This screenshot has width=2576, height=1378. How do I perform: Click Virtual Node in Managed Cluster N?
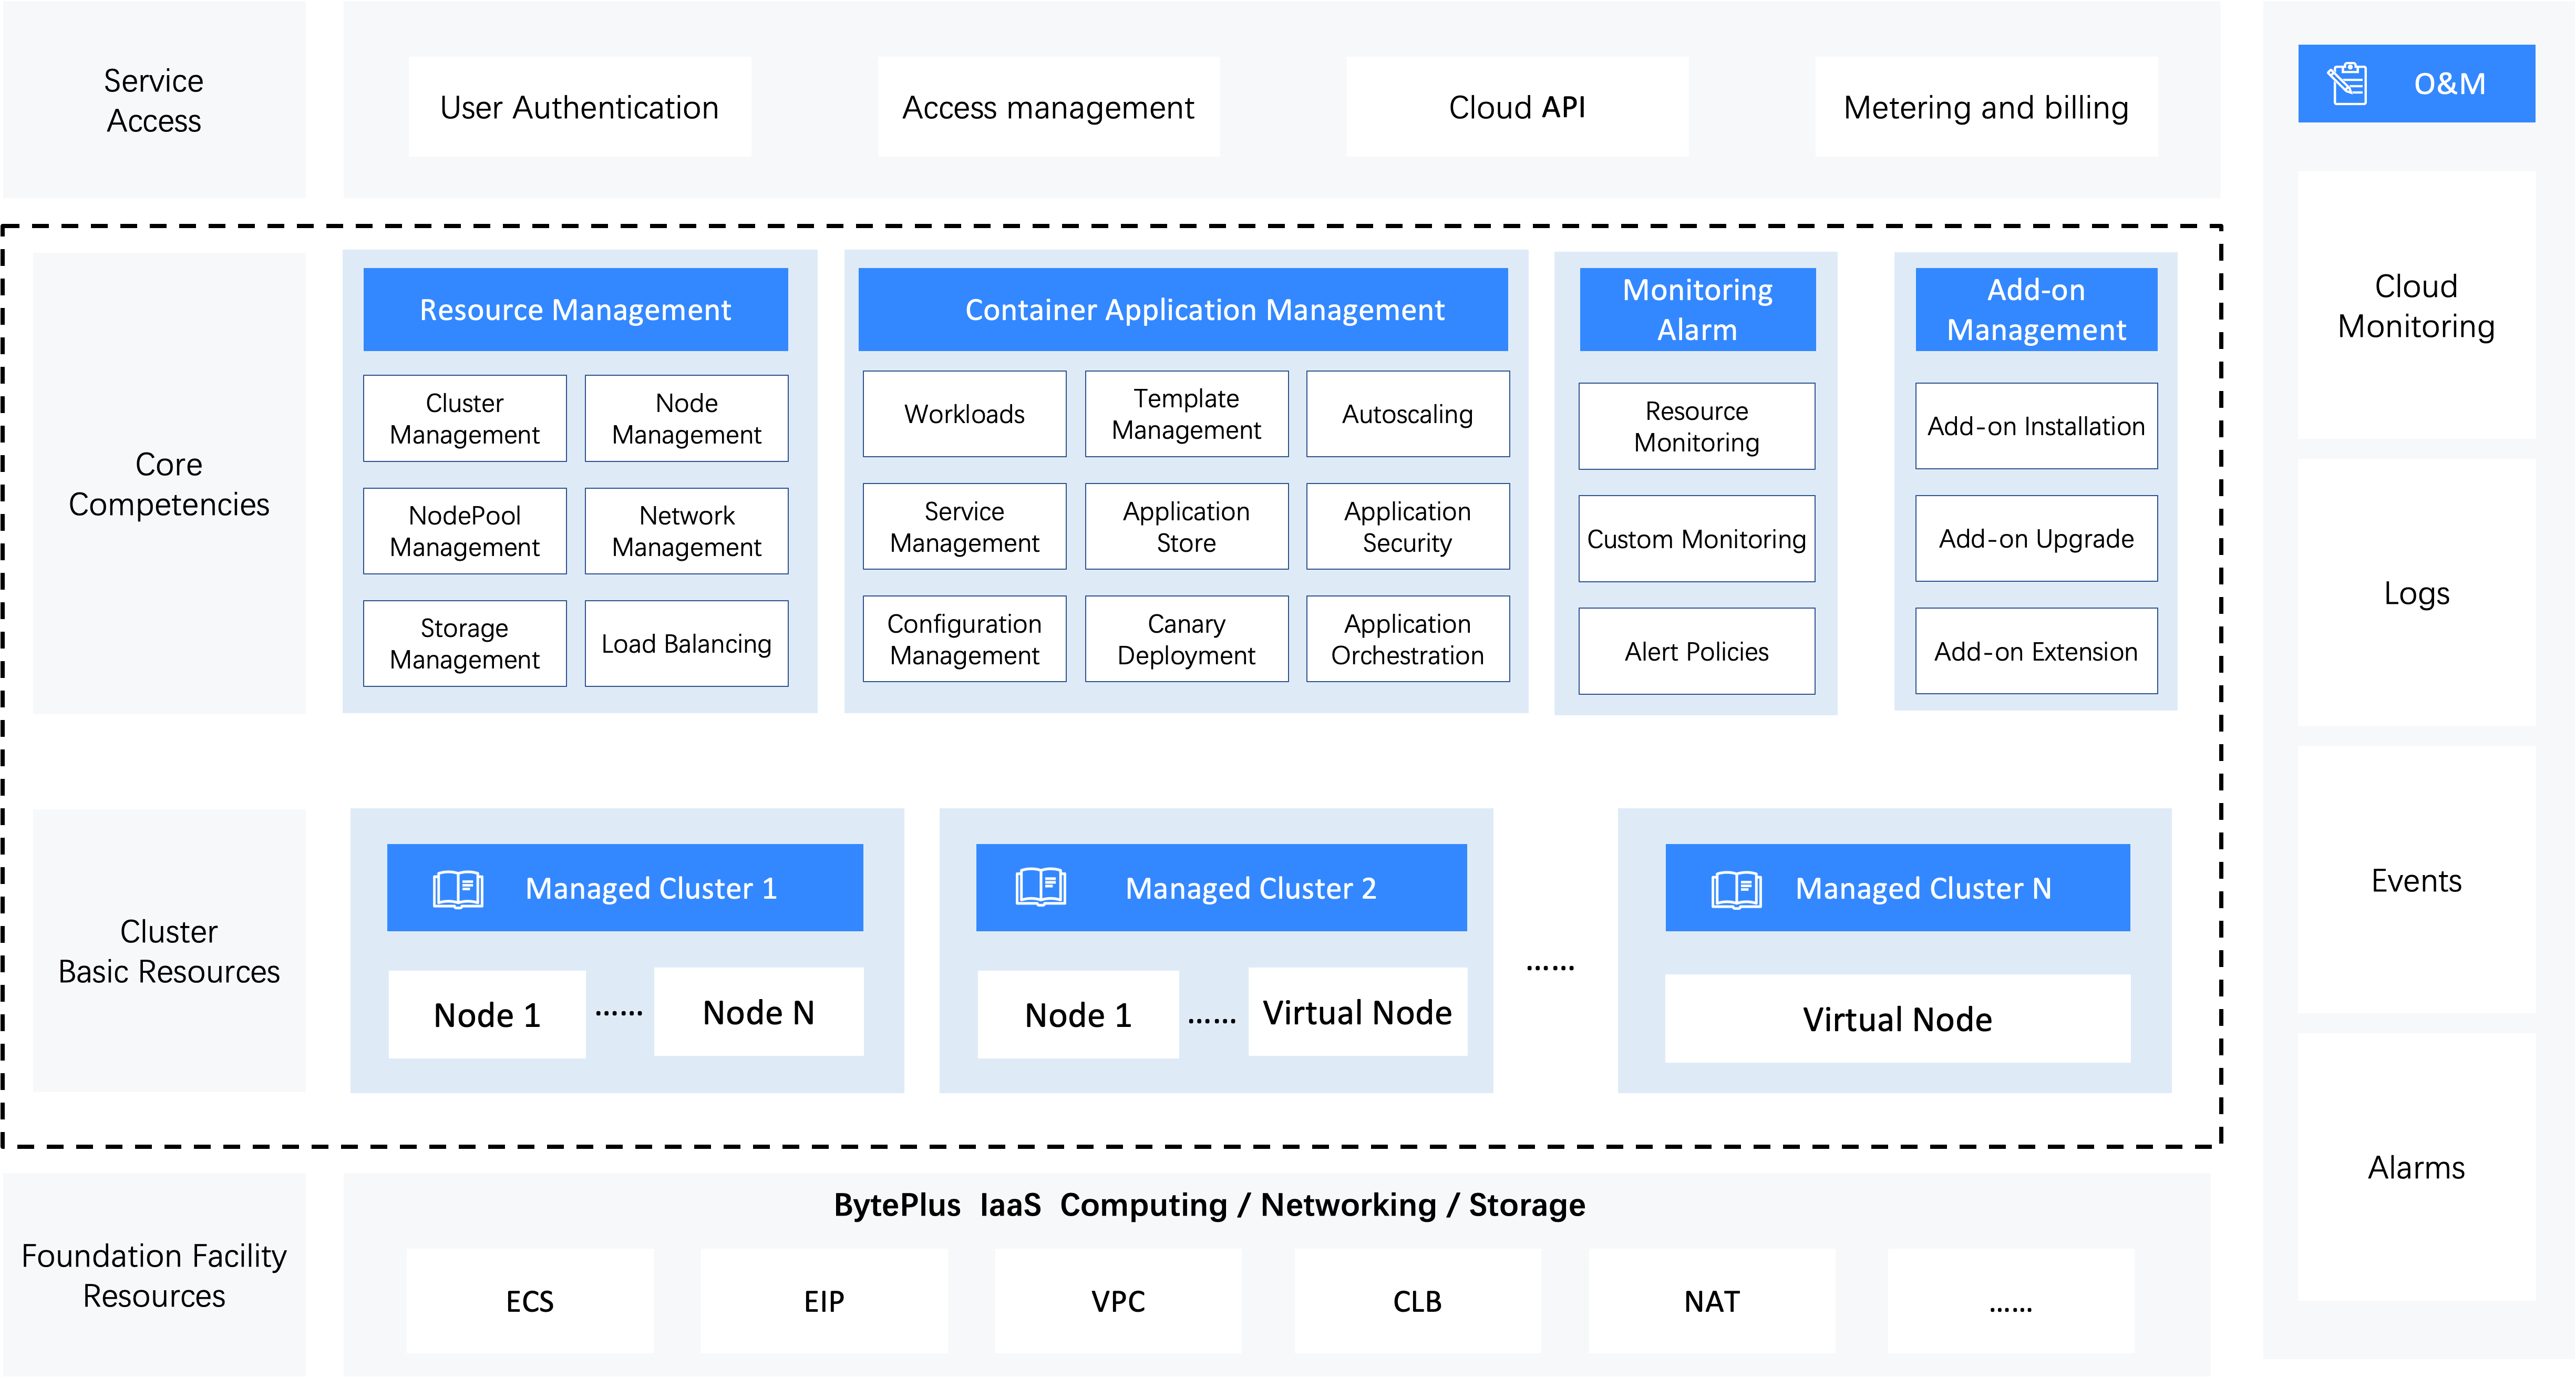coord(1897,1018)
